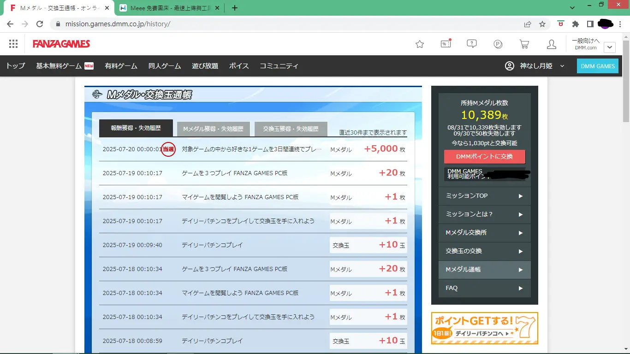Click 今なら1,030ptと交換可能 text
This screenshot has height=354, width=630.
[485, 143]
